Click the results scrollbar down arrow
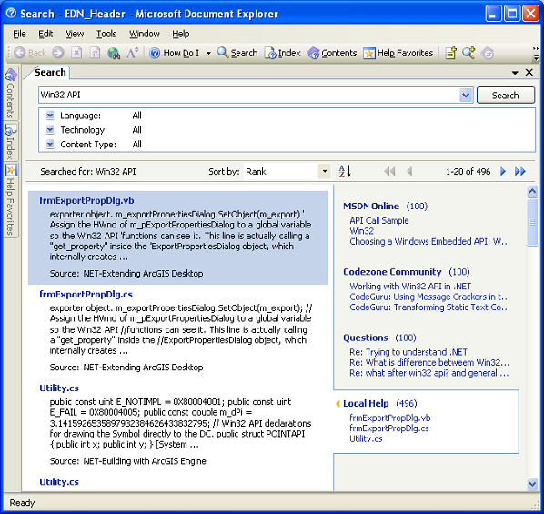The image size is (544, 514). (x=532, y=483)
